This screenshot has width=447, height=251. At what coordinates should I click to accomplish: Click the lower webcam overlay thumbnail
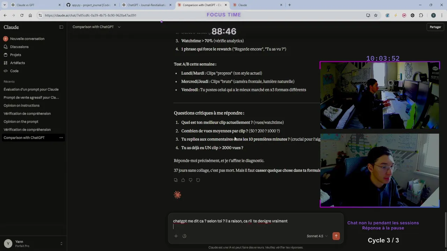point(380,170)
